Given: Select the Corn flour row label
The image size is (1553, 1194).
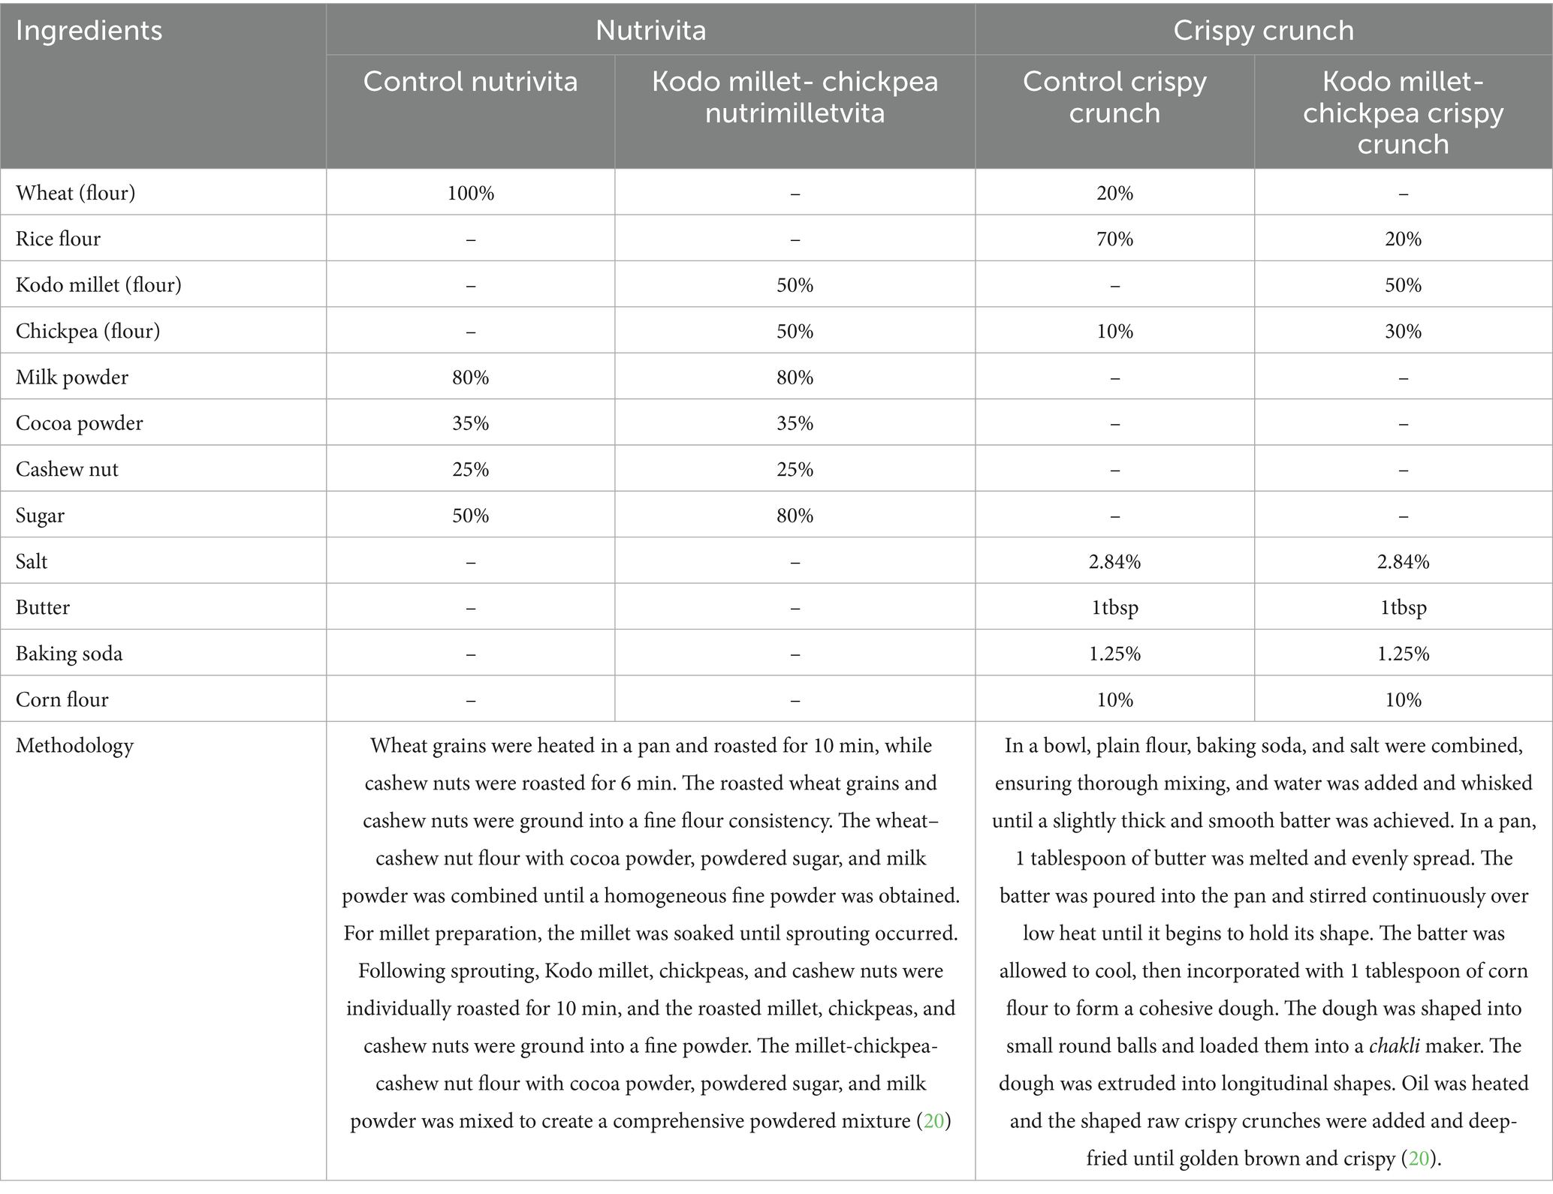Looking at the screenshot, I should click(62, 699).
